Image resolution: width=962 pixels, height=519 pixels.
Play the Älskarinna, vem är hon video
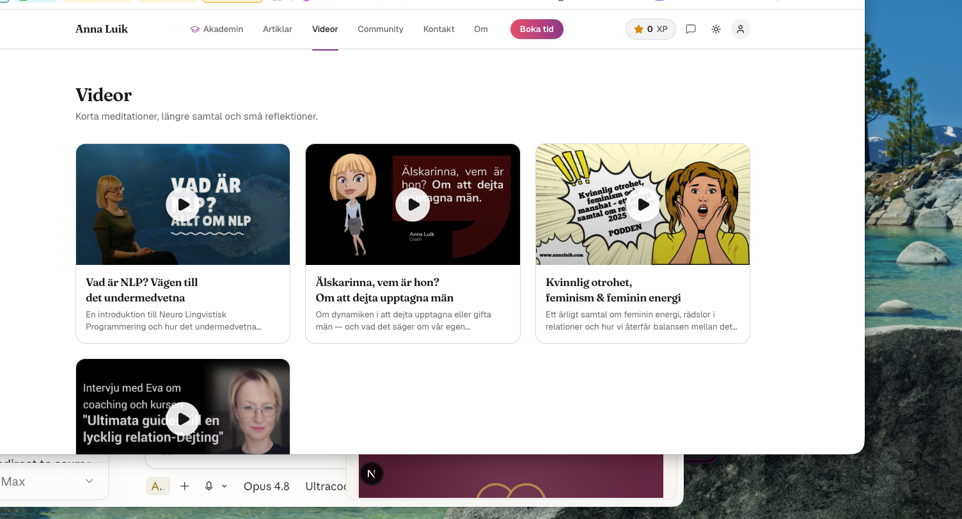[x=413, y=204]
